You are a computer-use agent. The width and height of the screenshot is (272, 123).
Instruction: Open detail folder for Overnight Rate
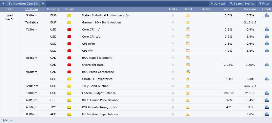[x=188, y=65]
